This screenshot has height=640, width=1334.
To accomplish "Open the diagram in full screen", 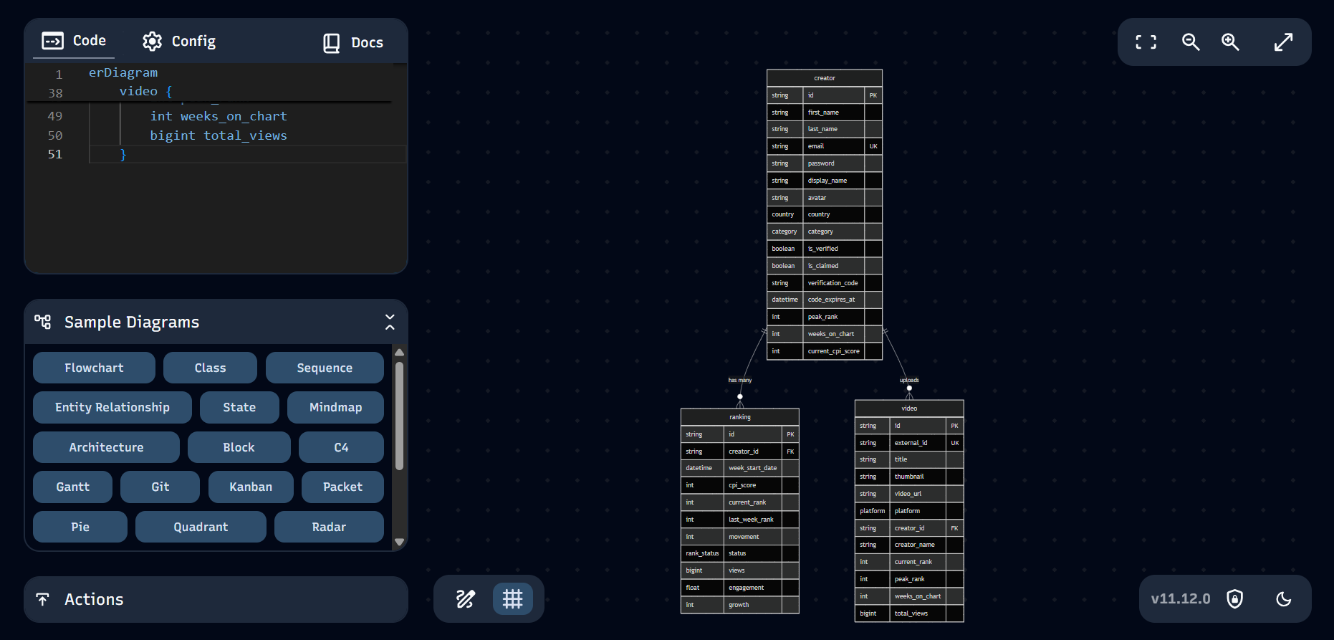I will pyautogui.click(x=1283, y=42).
